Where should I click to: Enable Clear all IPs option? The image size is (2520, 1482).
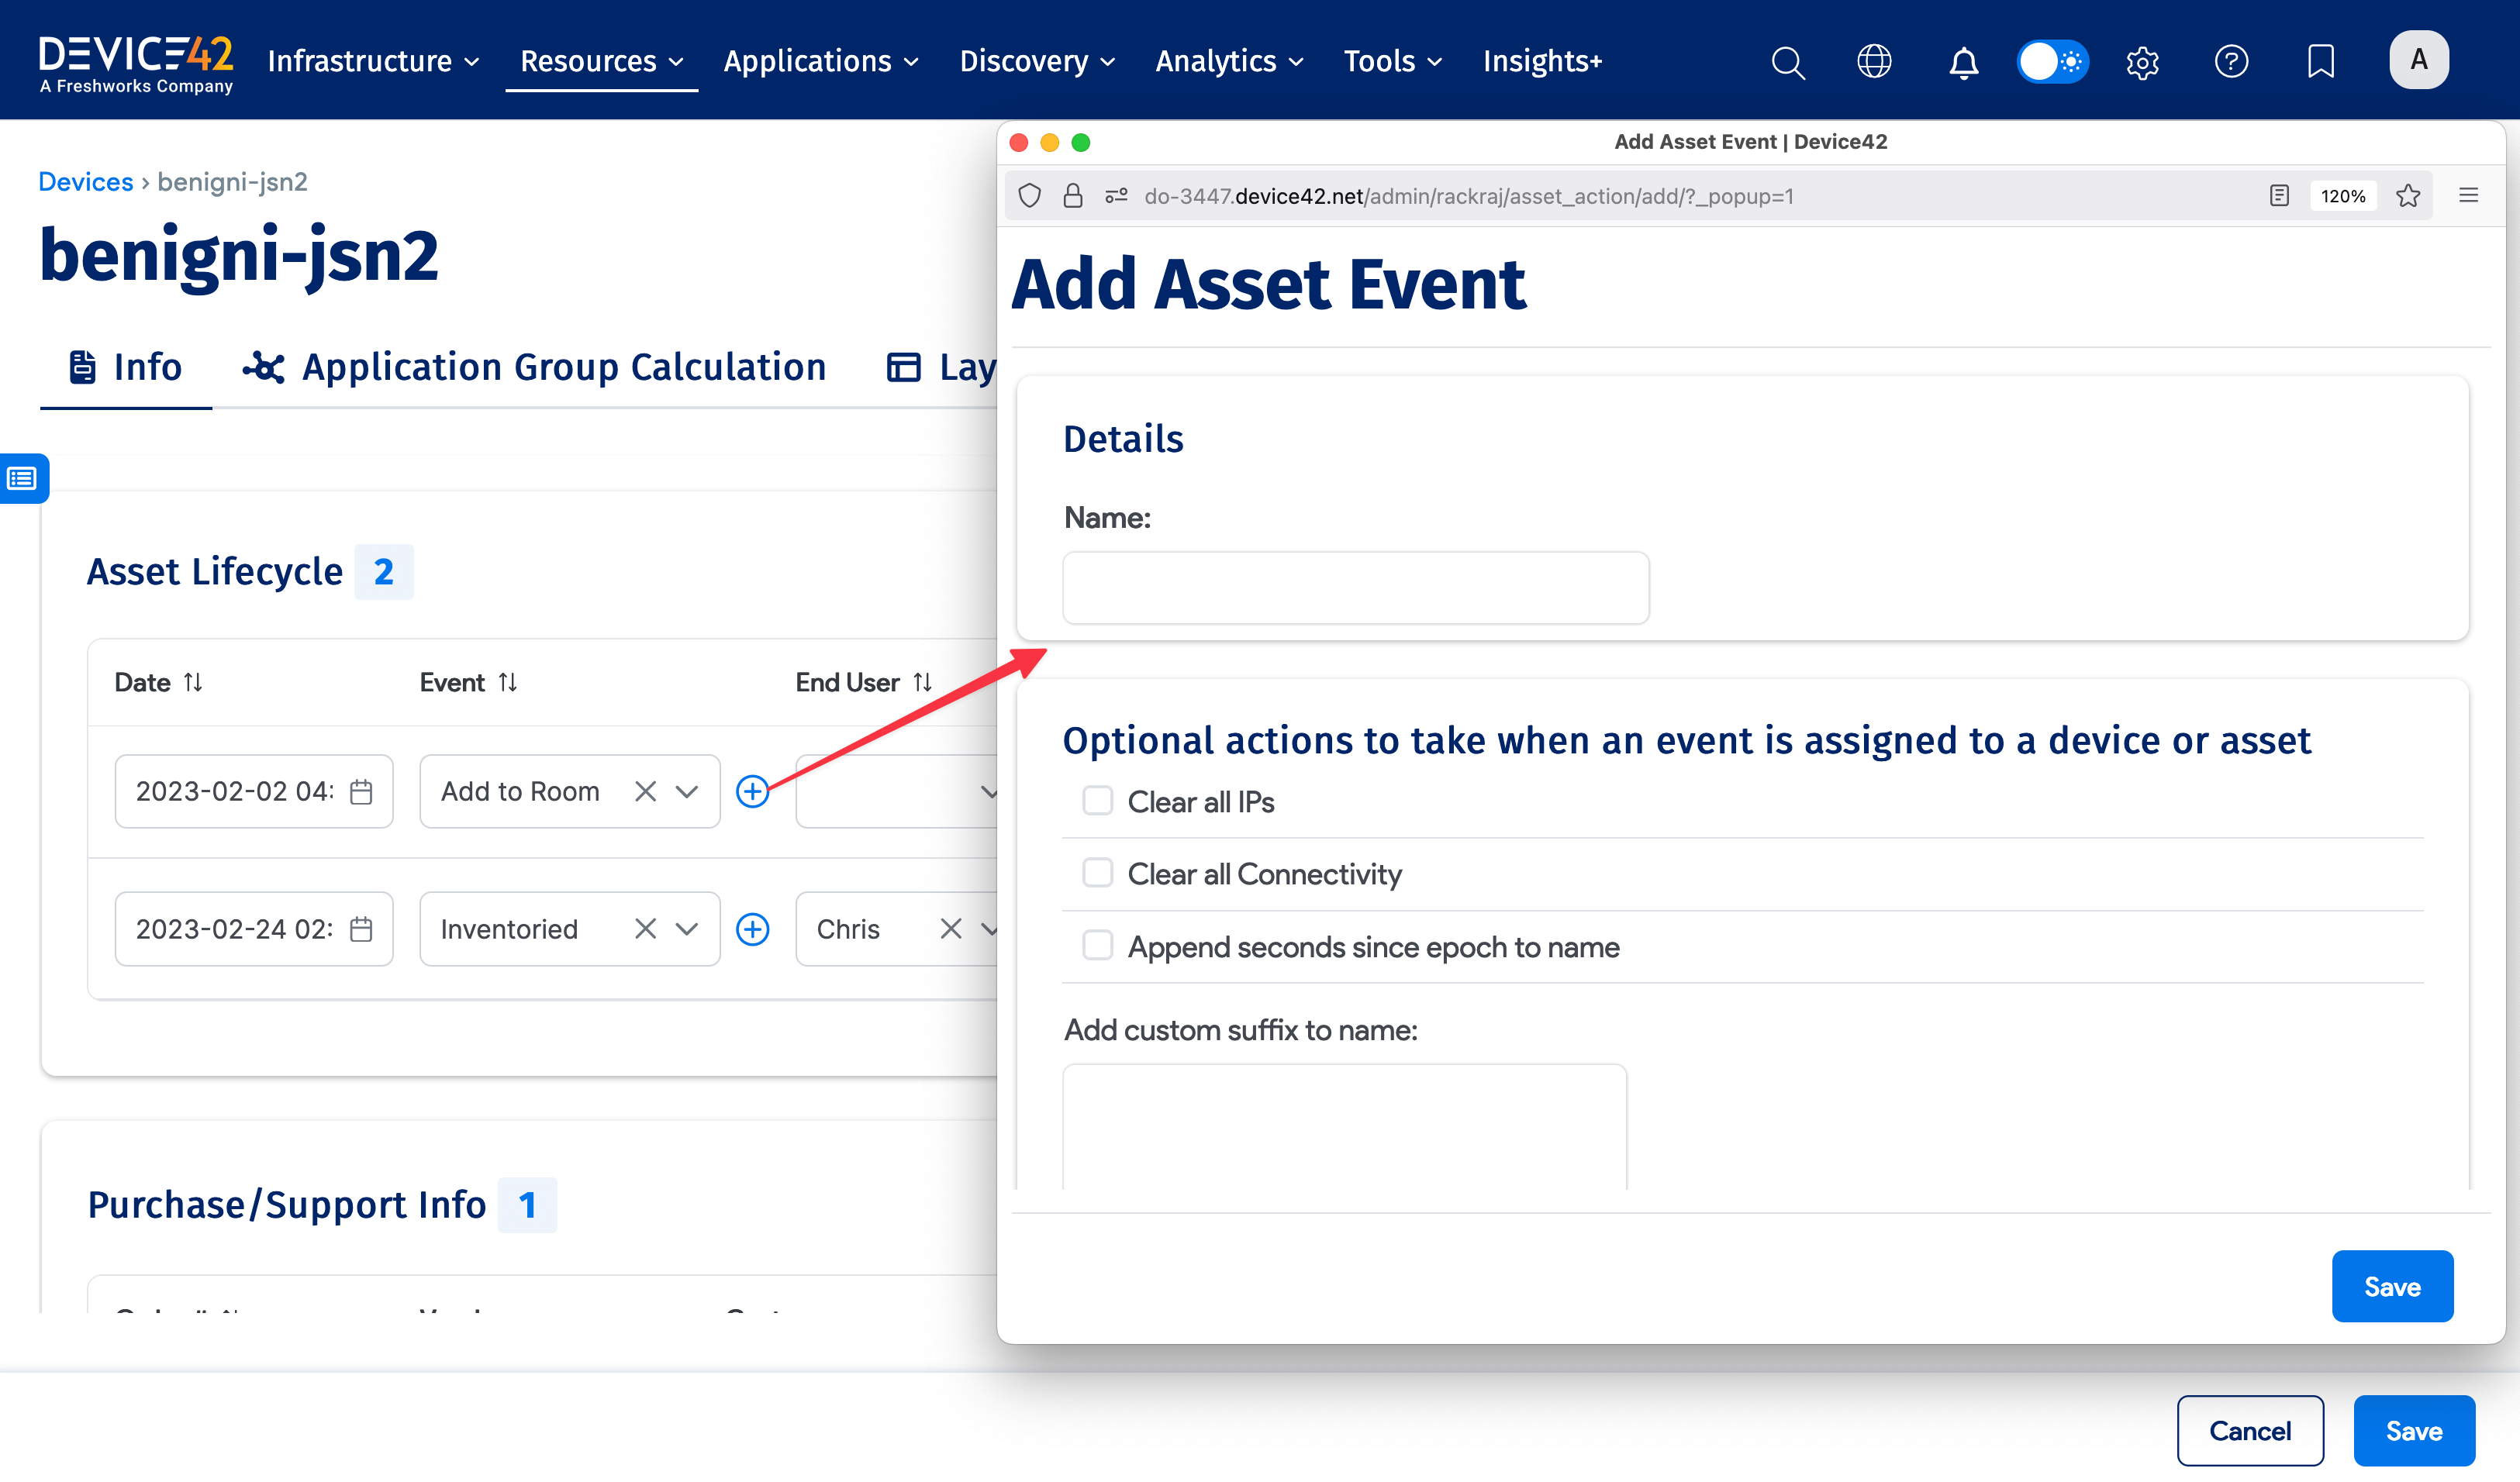click(x=1097, y=801)
